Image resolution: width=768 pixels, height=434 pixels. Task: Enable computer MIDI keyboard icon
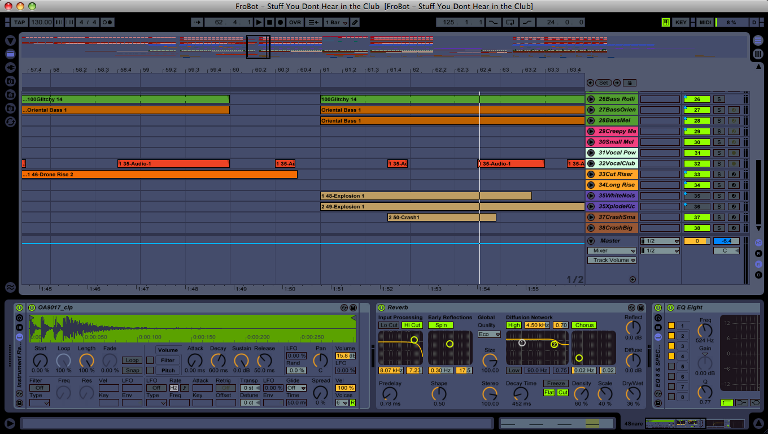(666, 23)
